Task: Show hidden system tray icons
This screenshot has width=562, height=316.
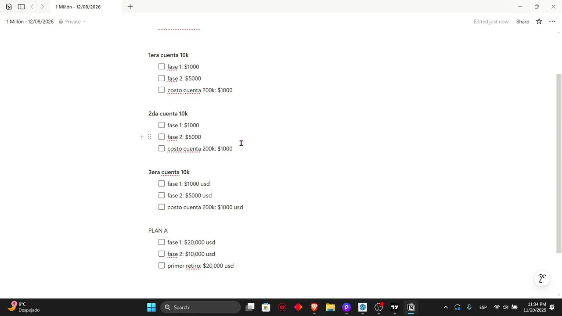Action: click(446, 307)
